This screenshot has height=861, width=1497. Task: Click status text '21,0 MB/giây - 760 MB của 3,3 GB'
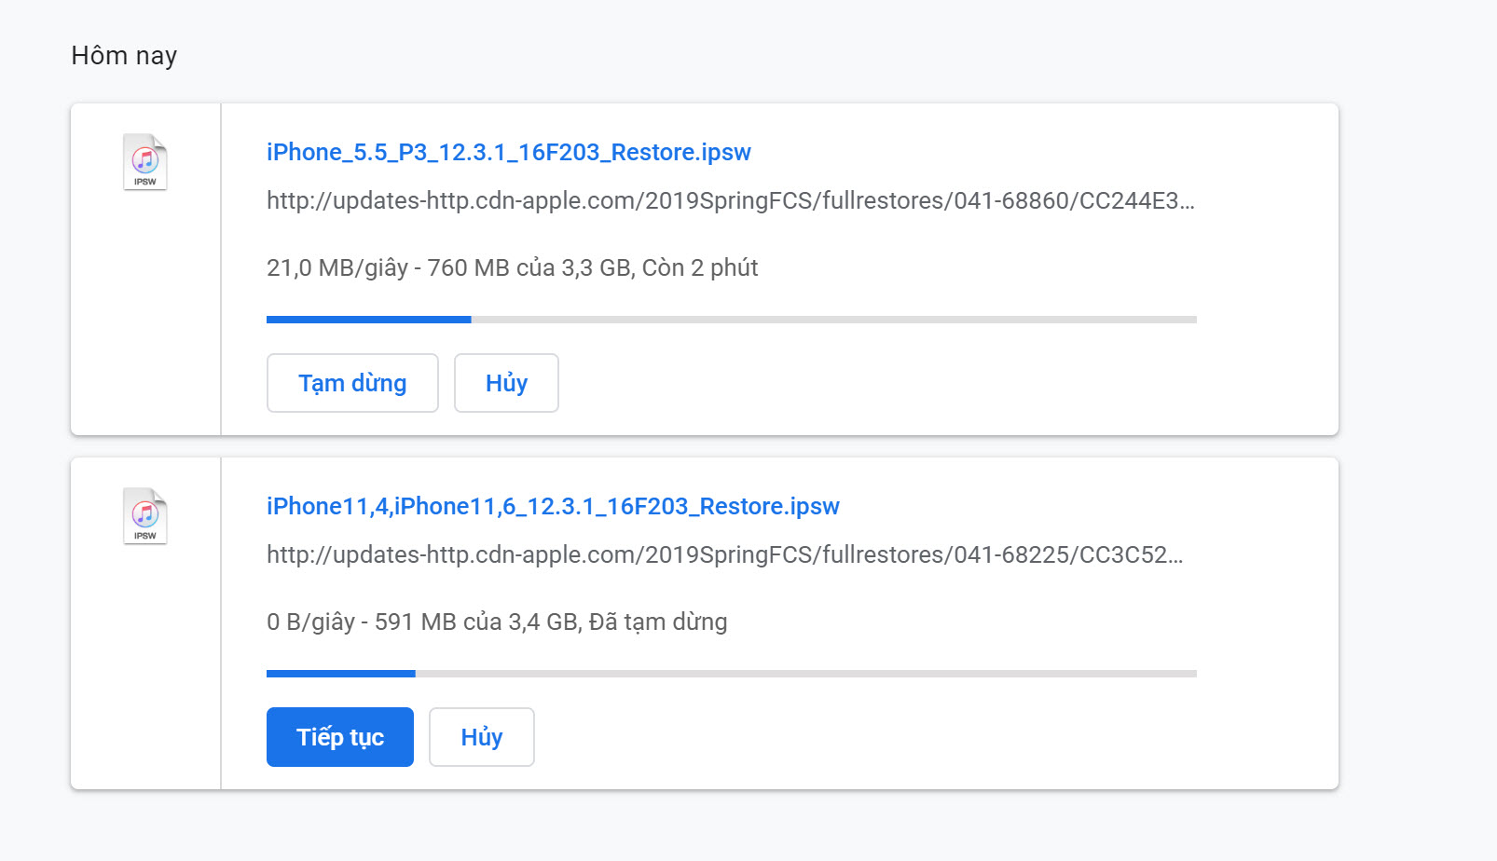tap(450, 268)
